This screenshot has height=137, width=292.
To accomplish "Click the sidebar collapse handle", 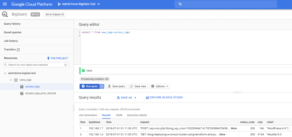I will (74, 108).
